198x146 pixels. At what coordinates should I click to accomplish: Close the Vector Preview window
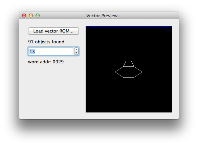(x=24, y=16)
